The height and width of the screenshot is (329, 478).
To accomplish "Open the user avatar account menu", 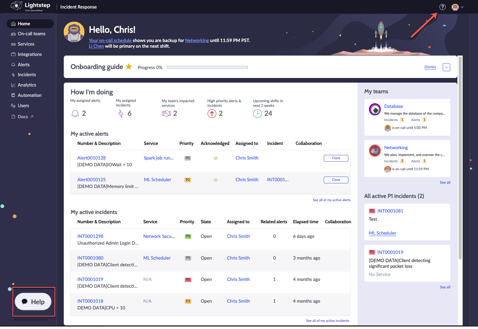I will pos(456,7).
